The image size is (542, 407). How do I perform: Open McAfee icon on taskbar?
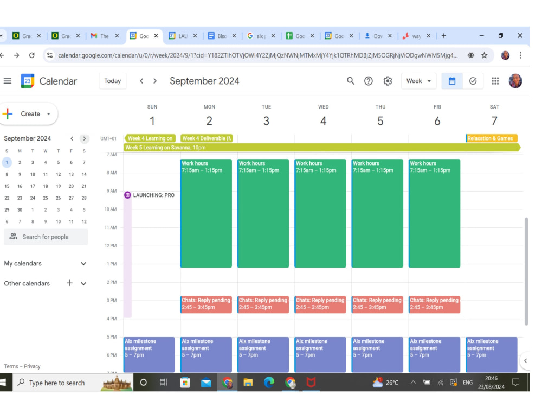[311, 383]
